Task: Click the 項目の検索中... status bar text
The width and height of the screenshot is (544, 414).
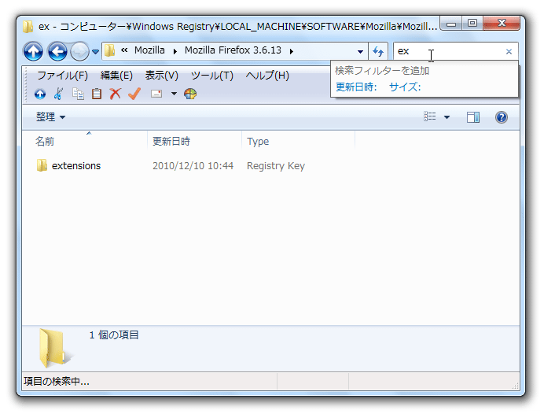Action: click(56, 382)
